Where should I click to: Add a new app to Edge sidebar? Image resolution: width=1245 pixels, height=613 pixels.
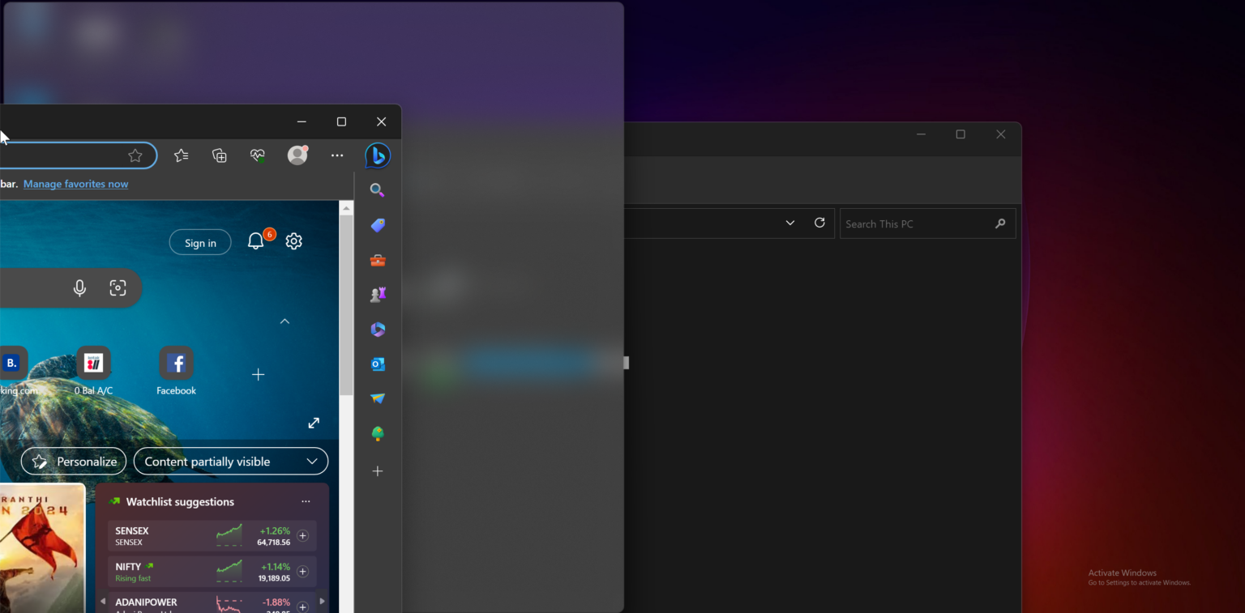click(378, 471)
